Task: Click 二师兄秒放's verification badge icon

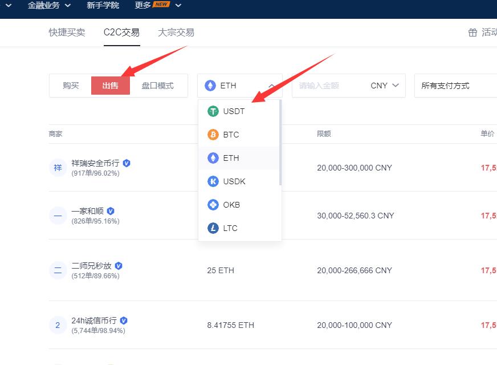Action: click(119, 265)
